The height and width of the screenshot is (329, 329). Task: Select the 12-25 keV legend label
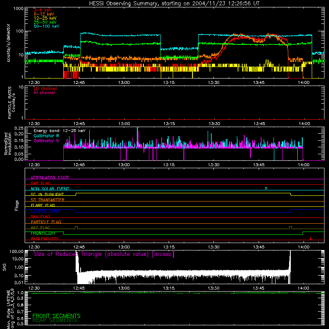tap(45, 18)
